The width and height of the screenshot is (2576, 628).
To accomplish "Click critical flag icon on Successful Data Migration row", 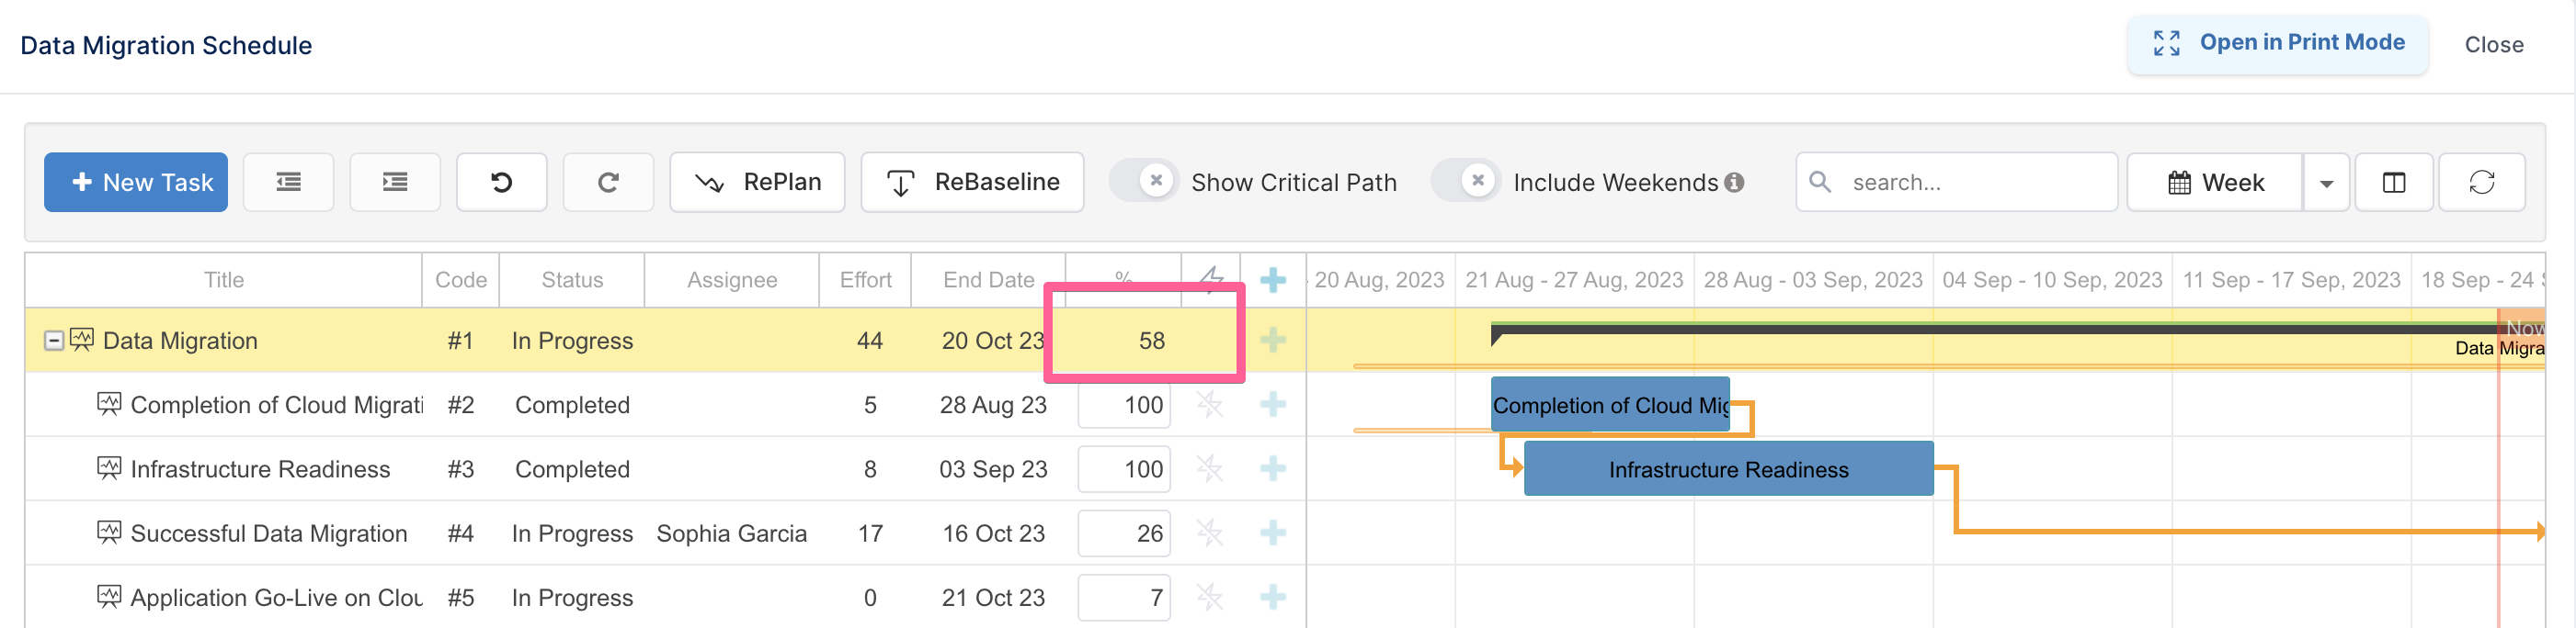I will coord(1210,533).
